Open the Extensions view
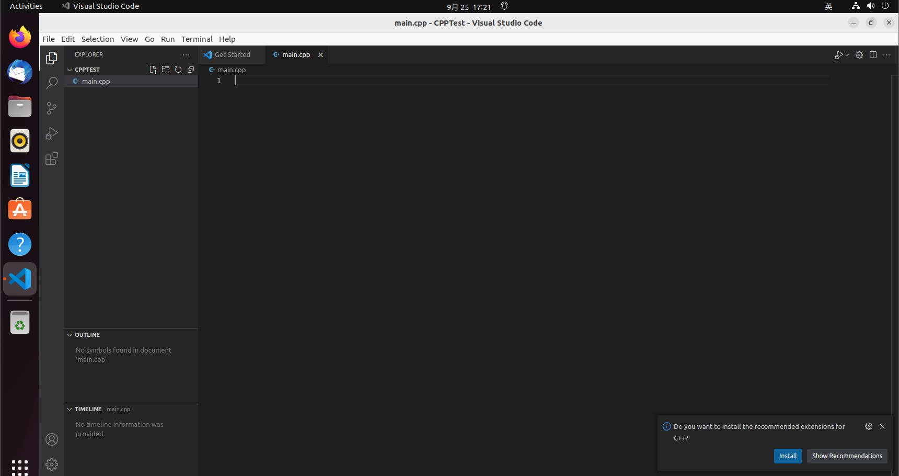This screenshot has width=899, height=476. coord(51,158)
